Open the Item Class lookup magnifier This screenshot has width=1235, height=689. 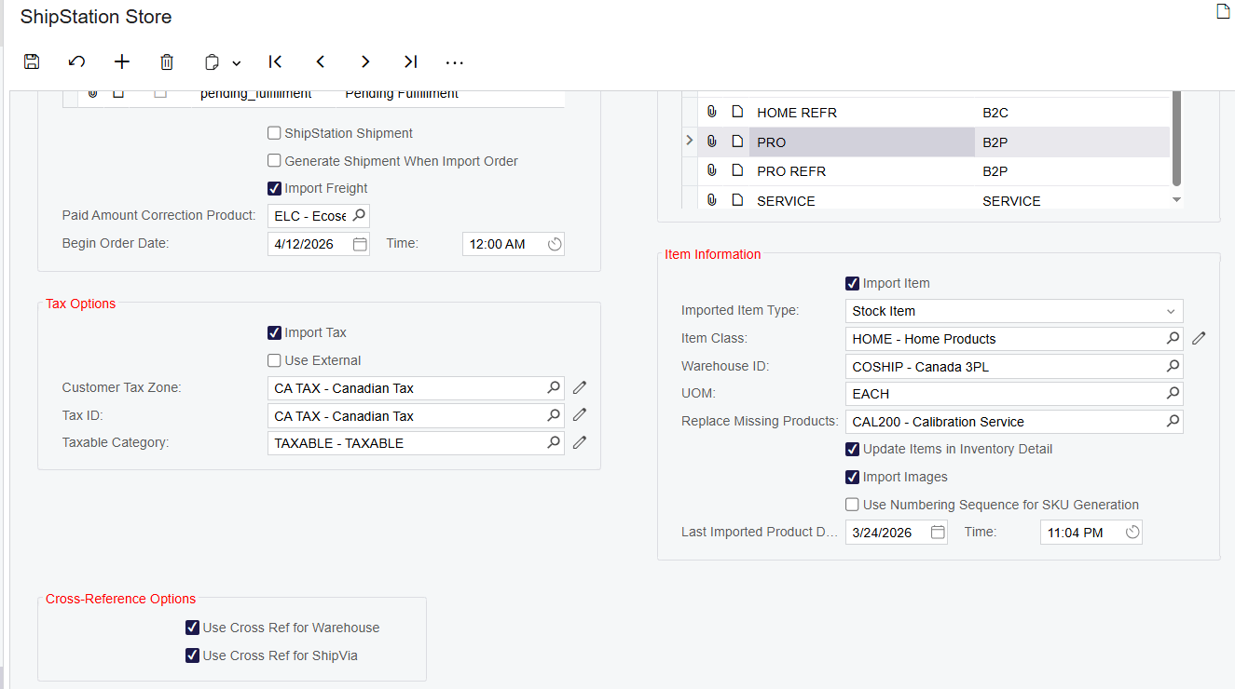click(x=1173, y=339)
